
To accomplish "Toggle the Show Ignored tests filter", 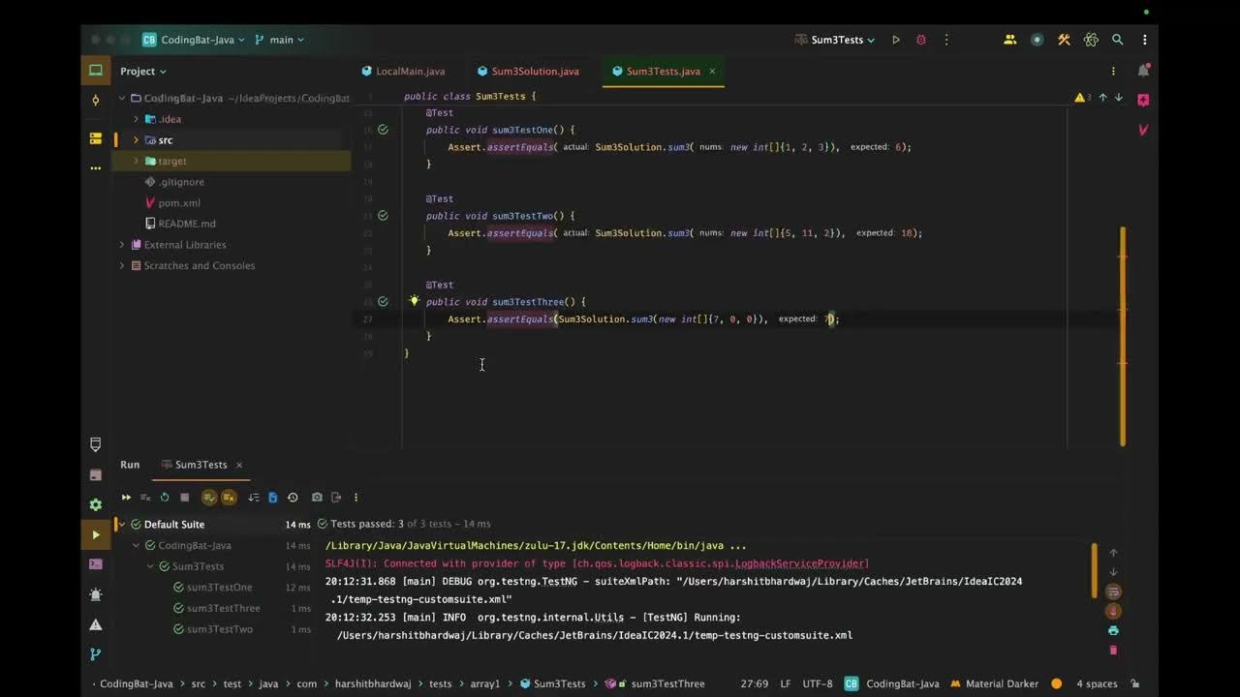I will (x=229, y=497).
